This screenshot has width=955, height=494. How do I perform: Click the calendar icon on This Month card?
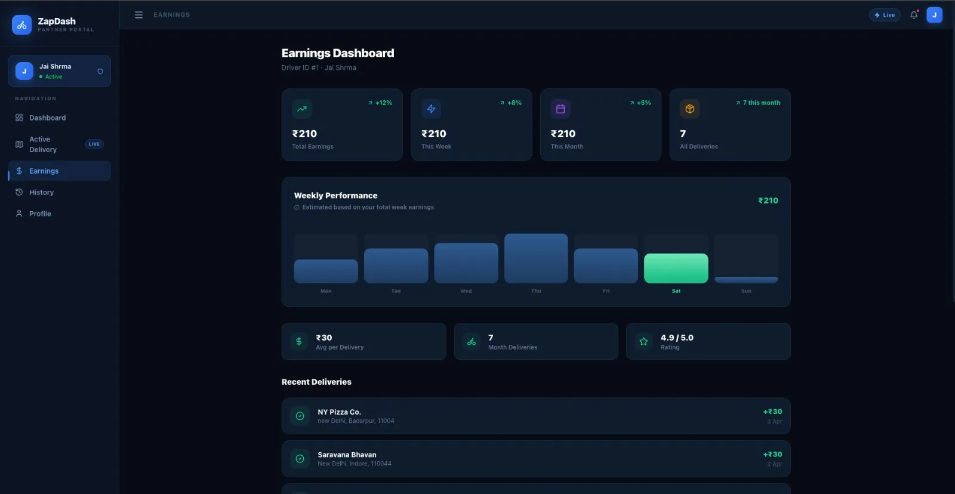coord(560,109)
